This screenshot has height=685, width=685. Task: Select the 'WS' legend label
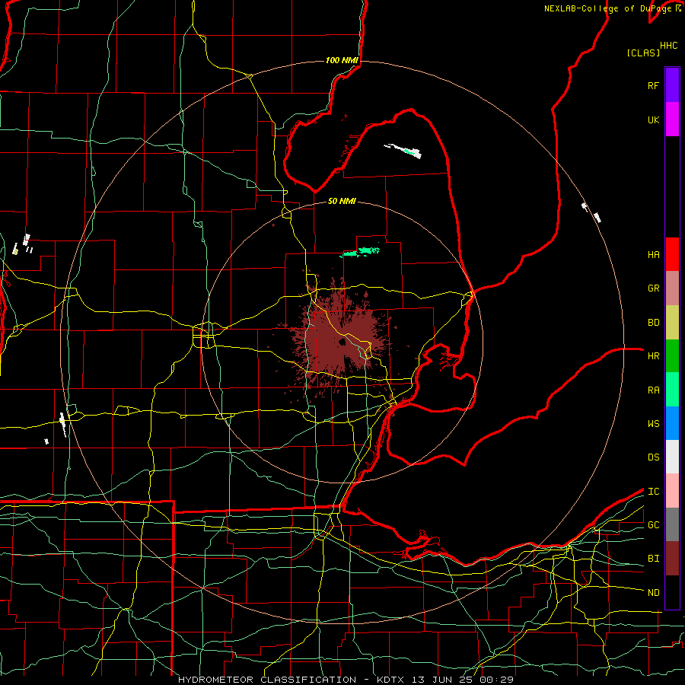653,424
